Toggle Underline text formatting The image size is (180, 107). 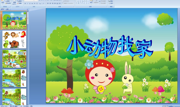click(x=30, y=4)
